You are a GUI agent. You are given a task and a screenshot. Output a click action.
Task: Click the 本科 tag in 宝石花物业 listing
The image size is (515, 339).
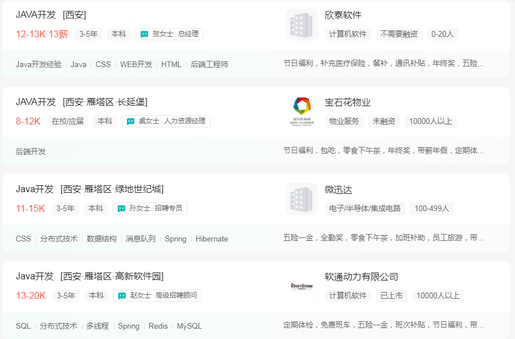tap(105, 122)
